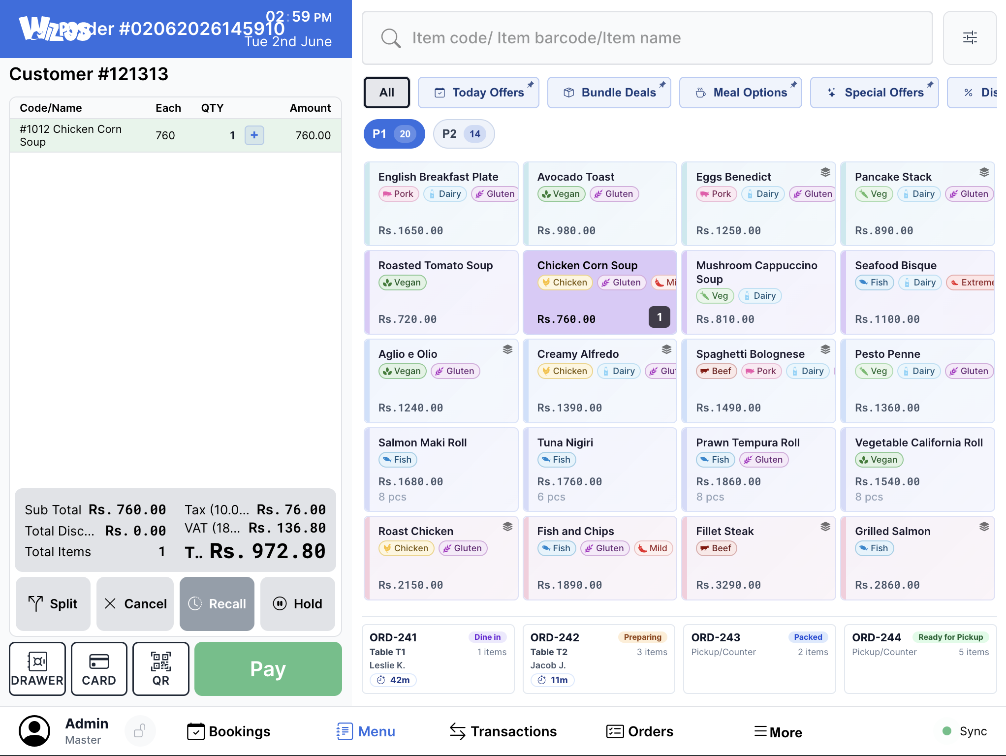Click the green Pay button
The height and width of the screenshot is (756, 1006).
click(x=268, y=669)
